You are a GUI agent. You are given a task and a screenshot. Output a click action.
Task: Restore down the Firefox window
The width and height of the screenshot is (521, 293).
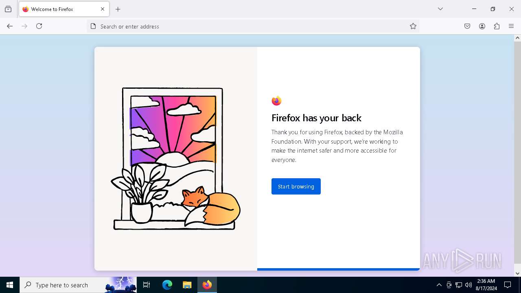pyautogui.click(x=493, y=9)
